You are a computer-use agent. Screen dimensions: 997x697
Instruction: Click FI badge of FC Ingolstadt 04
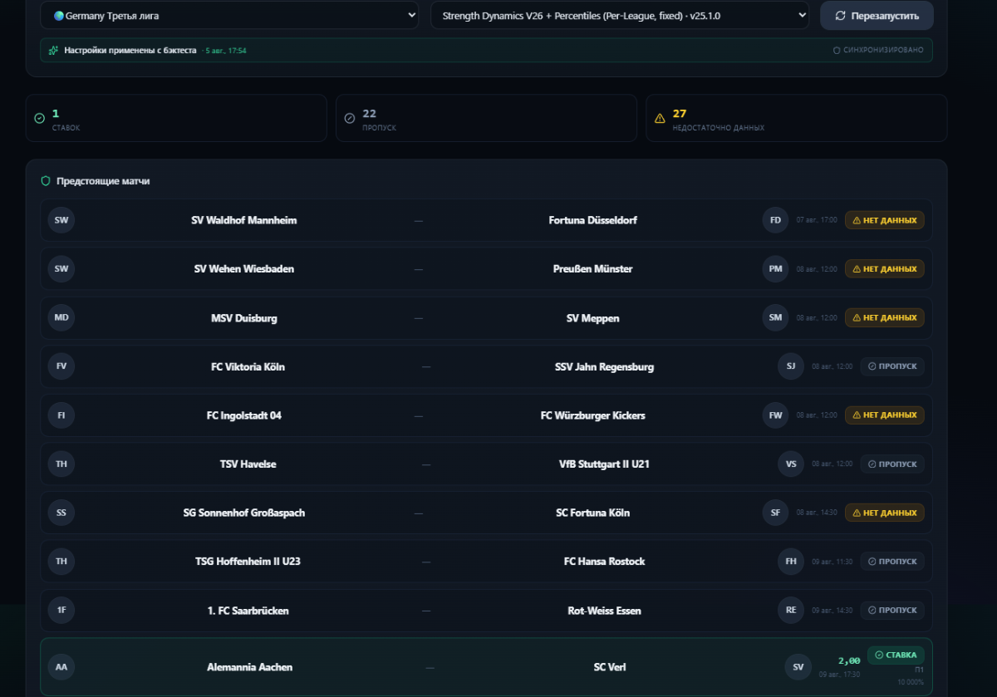click(x=61, y=415)
